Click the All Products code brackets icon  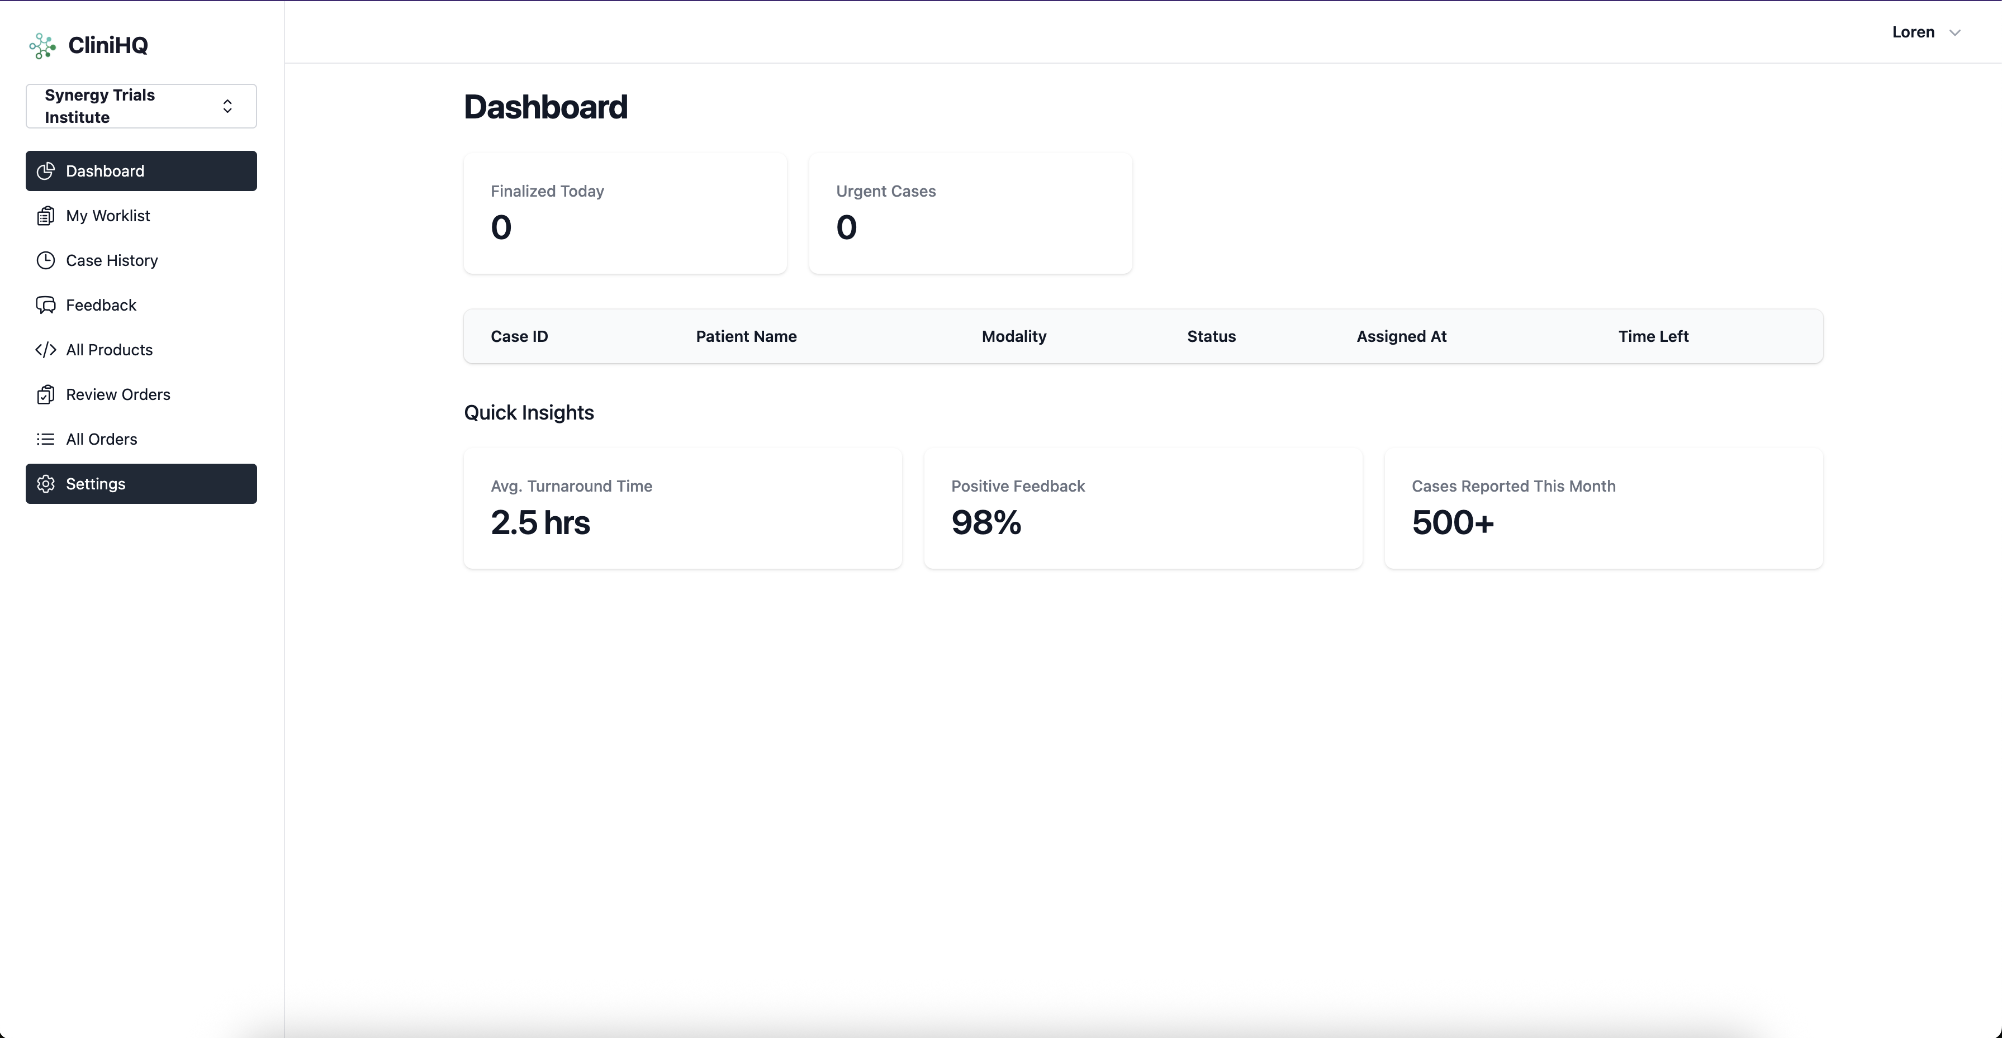click(46, 350)
